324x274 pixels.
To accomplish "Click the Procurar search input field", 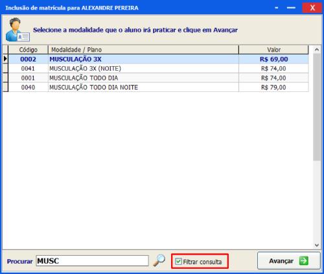I will [x=93, y=261].
